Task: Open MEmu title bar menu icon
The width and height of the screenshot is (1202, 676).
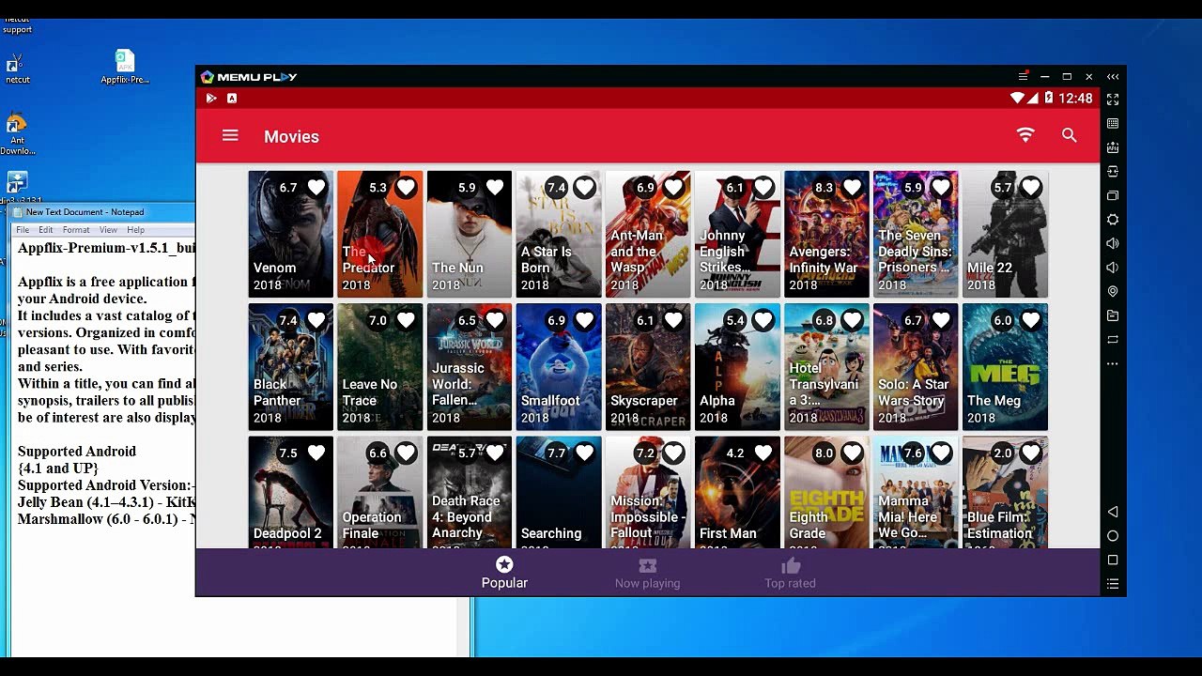Action: [x=1023, y=77]
